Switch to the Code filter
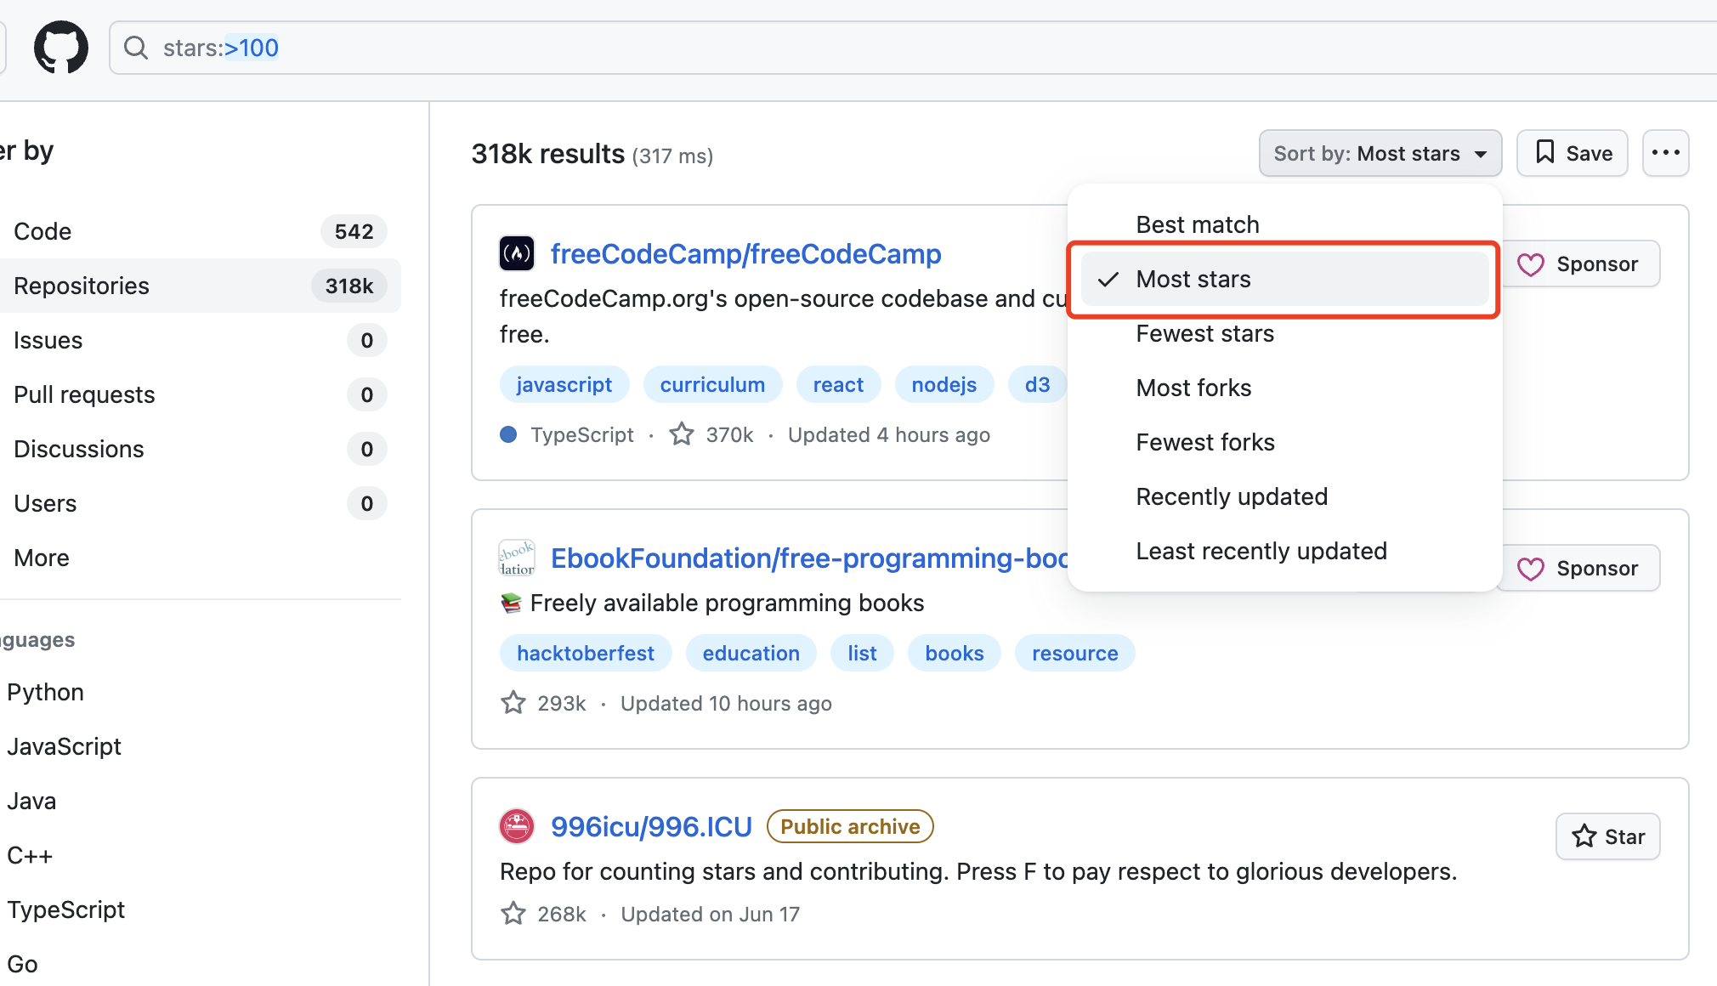Image resolution: width=1717 pixels, height=986 pixels. pyautogui.click(x=42, y=231)
